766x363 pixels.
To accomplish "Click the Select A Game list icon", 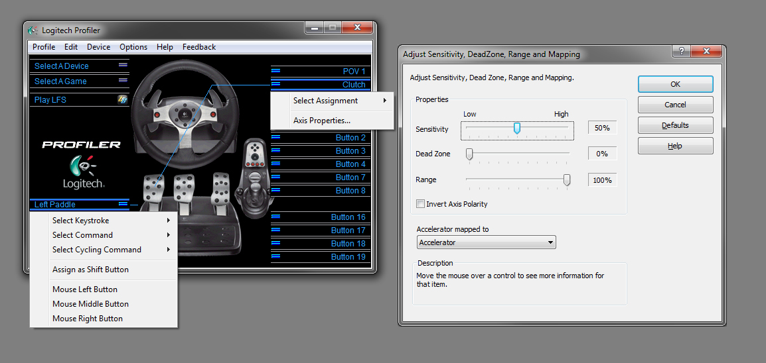I will click(x=123, y=79).
